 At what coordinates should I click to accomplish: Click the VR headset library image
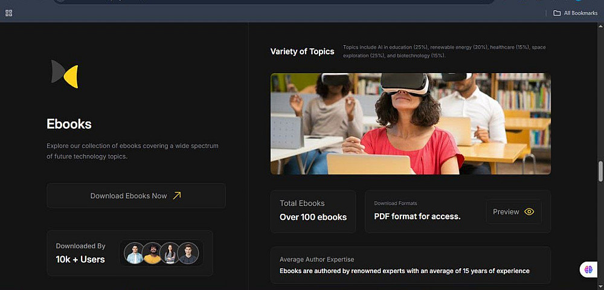click(x=411, y=124)
